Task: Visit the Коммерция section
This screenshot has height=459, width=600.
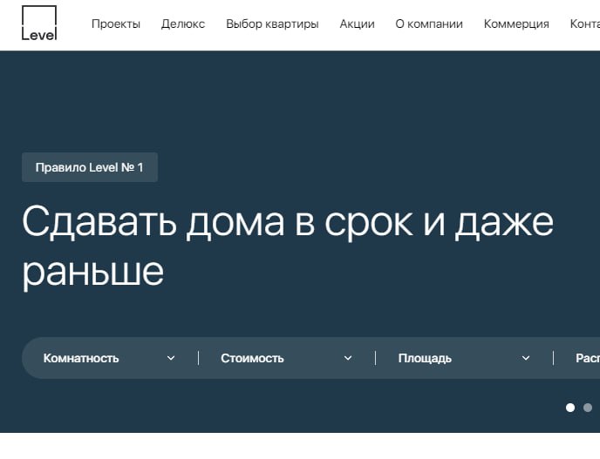Action: coord(516,24)
